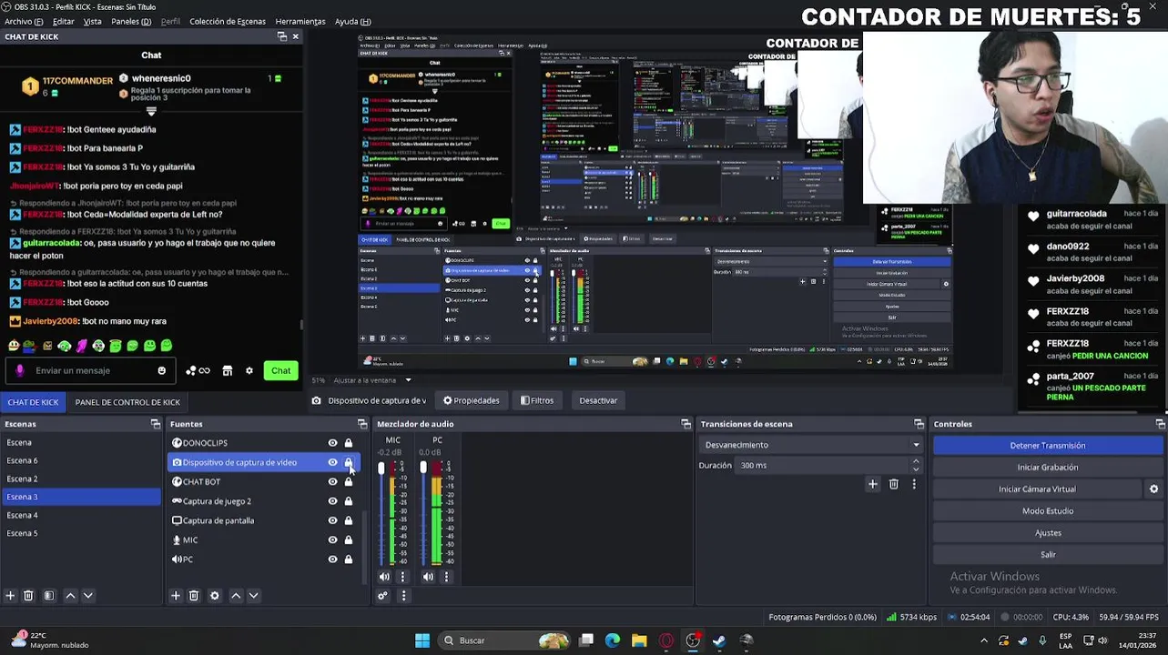Select the Captura de pantalla source
Viewport: 1168px width, 655px height.
(218, 520)
